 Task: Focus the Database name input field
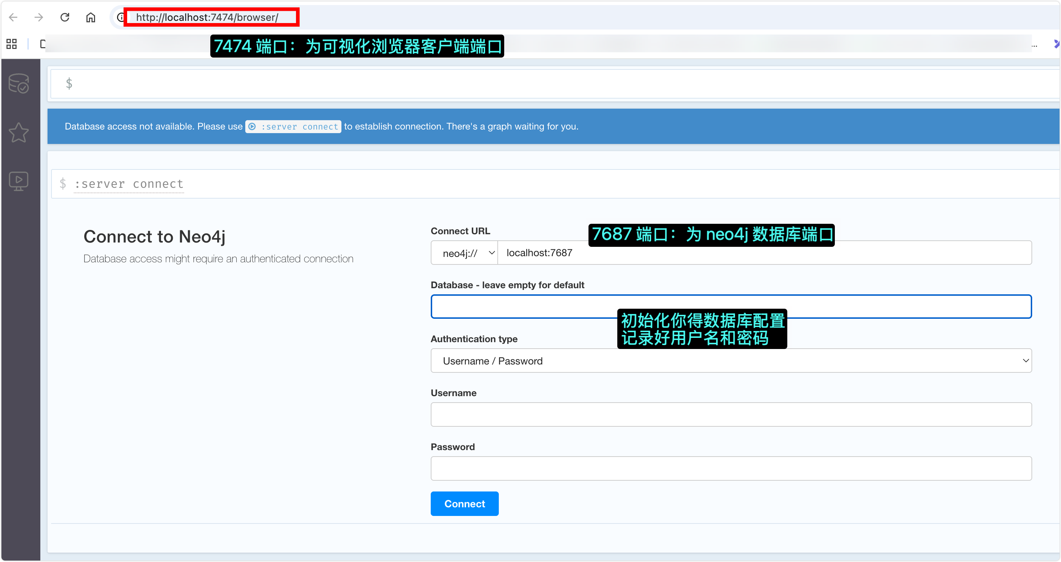click(x=731, y=307)
